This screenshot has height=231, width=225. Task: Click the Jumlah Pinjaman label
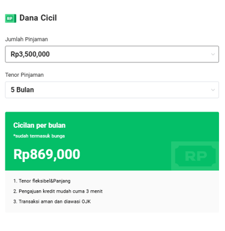26,39
